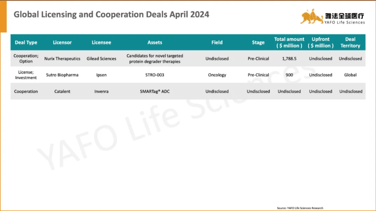Image resolution: width=376 pixels, height=211 pixels.
Task: Click the slide title about April 2024 deals
Action: 111,15
